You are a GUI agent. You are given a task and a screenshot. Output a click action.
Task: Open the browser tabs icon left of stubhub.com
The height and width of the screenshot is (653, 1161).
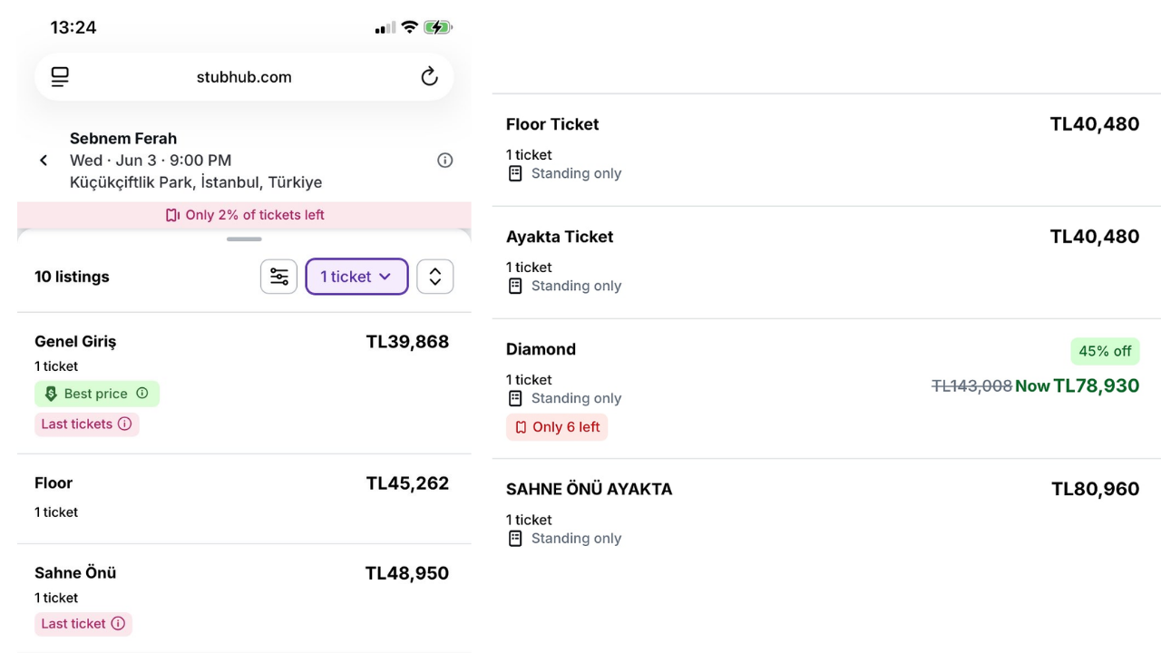pyautogui.click(x=60, y=77)
